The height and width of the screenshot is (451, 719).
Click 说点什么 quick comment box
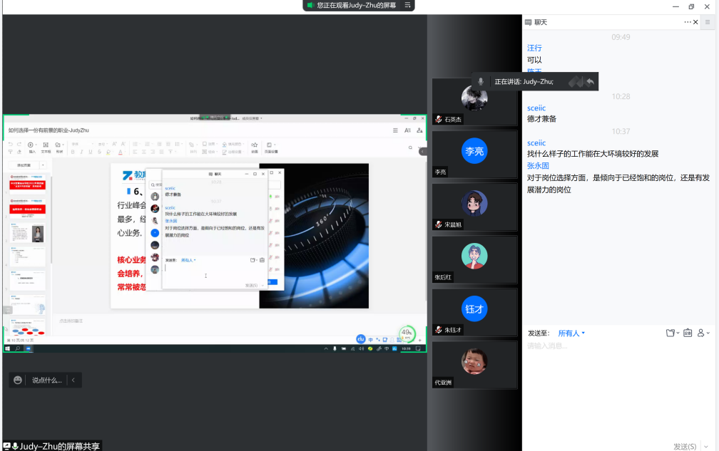(47, 380)
